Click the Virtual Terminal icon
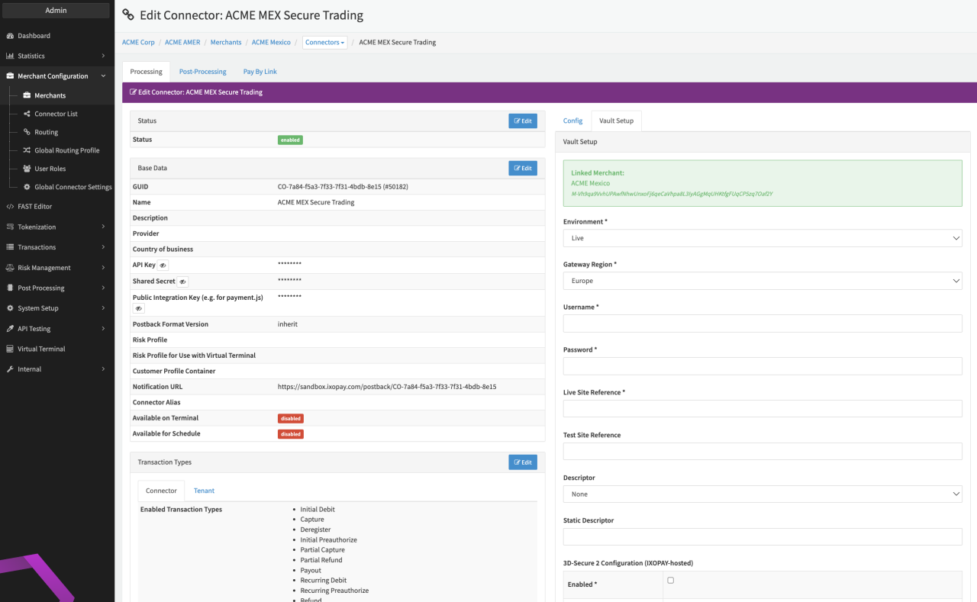977x602 pixels. [10, 349]
